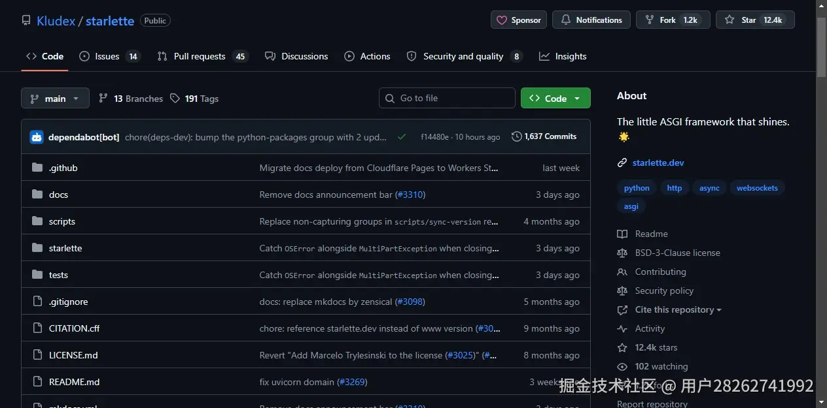Open the latest commit message link
The height and width of the screenshot is (408, 827).
256,137
